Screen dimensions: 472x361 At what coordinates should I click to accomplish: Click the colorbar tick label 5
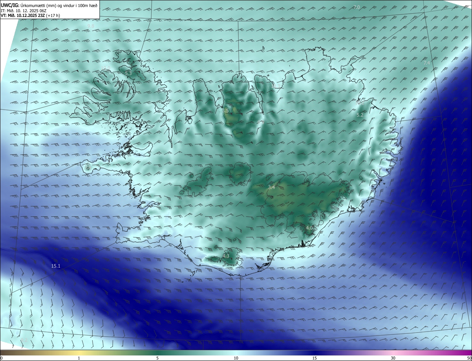point(157,358)
